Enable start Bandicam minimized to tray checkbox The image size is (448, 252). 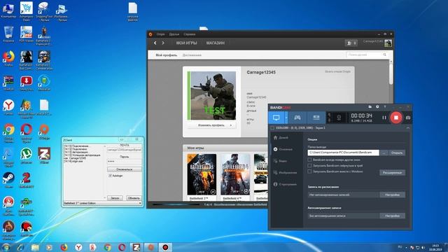(x=309, y=165)
